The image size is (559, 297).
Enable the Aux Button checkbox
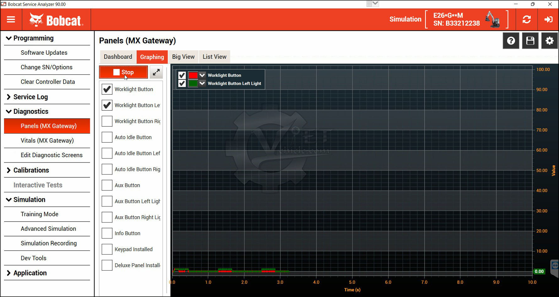107,185
